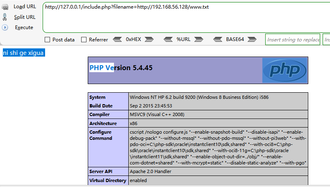330x187 pixels.
Task: Enable the Post data checkbox
Action: pyautogui.click(x=48, y=40)
